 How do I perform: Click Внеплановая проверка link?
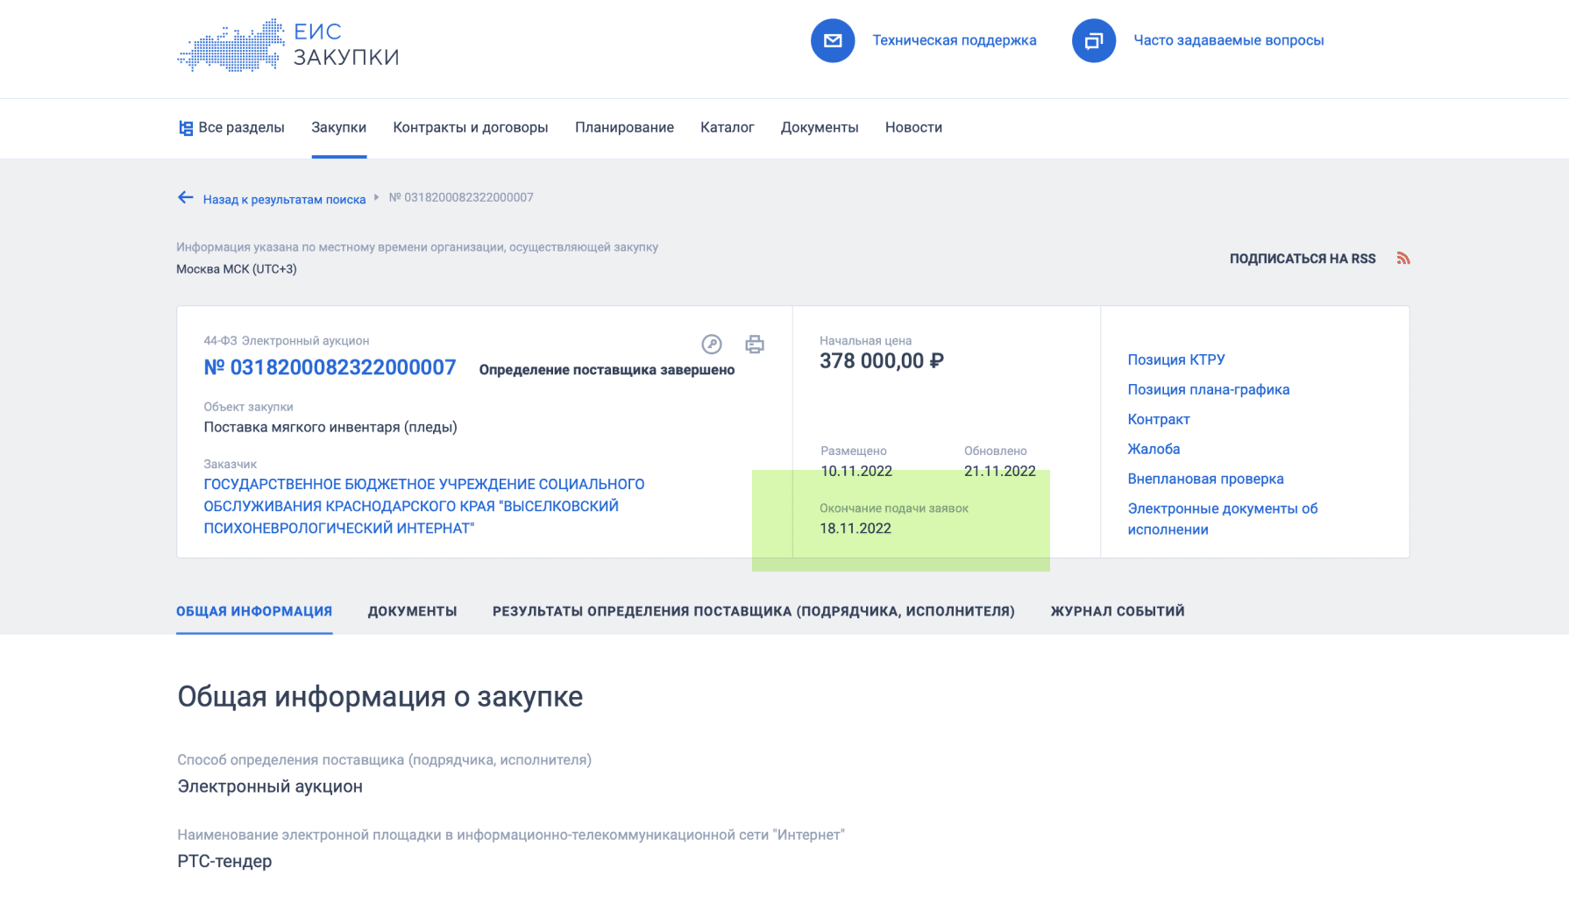tap(1205, 480)
